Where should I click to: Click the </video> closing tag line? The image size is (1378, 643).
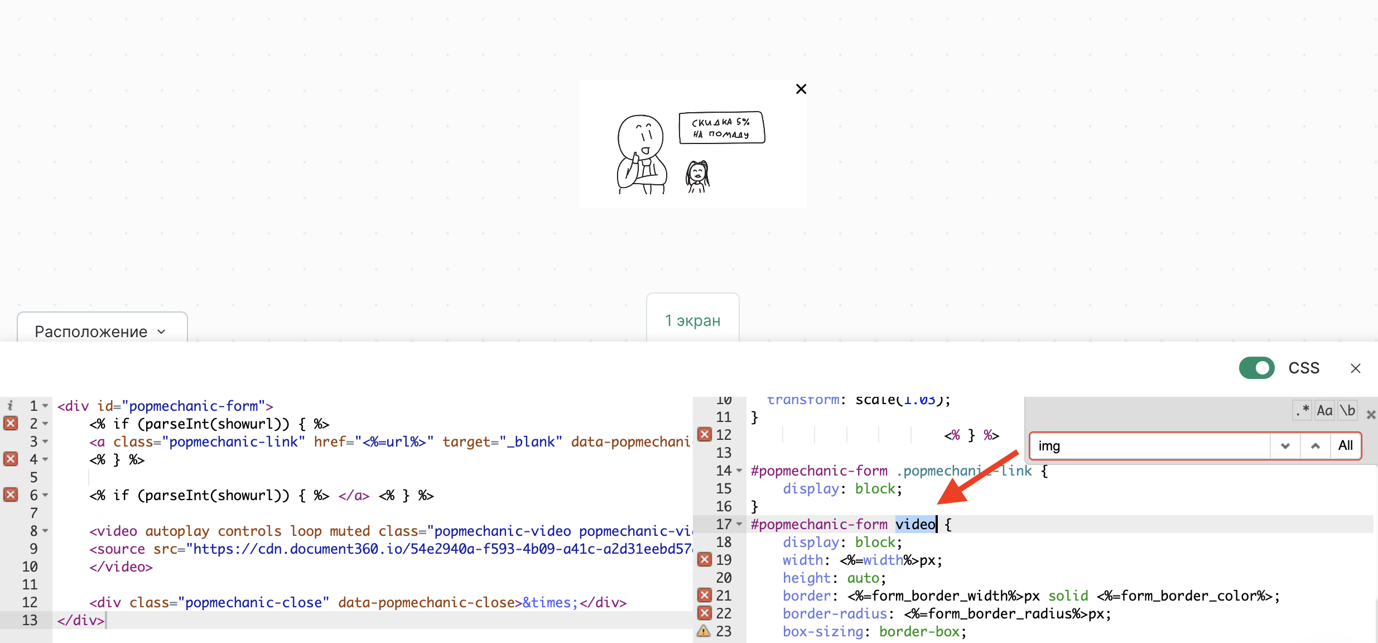tap(121, 567)
